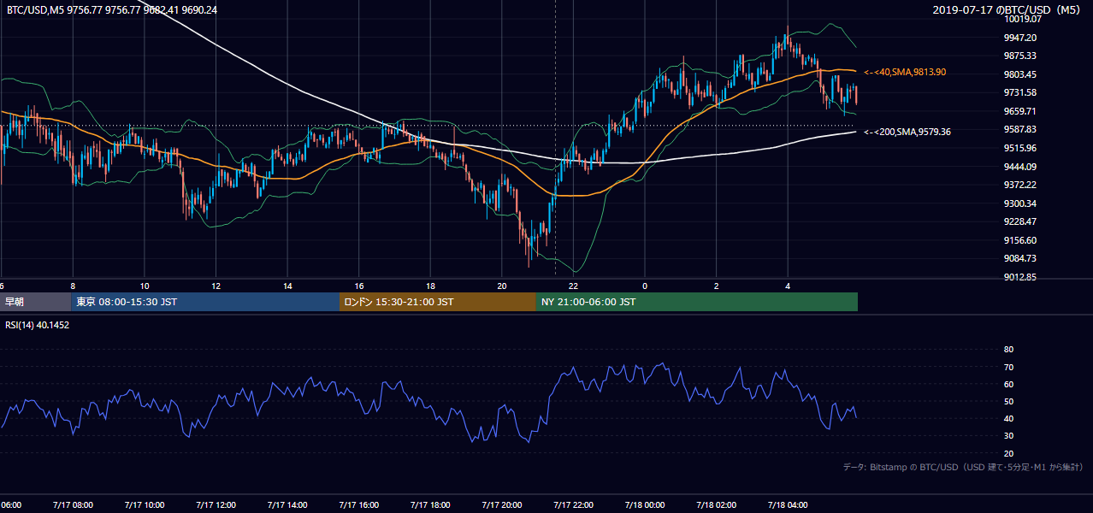Click hour label 4 under price chart

pos(789,286)
